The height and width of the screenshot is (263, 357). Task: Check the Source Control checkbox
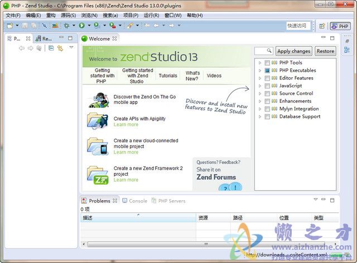tap(267, 94)
